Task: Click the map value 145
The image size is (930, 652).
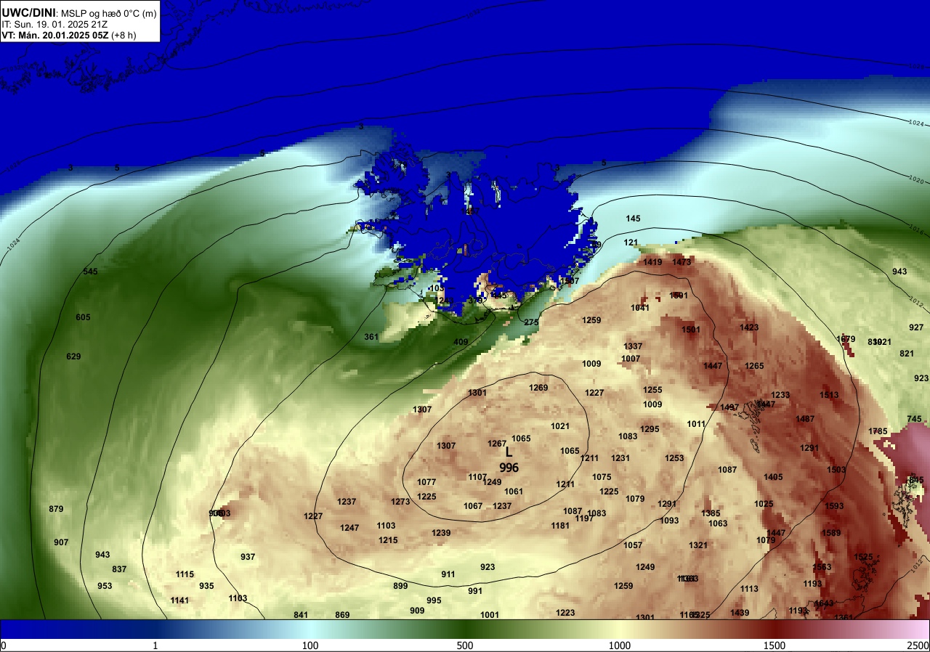Action: [x=633, y=219]
